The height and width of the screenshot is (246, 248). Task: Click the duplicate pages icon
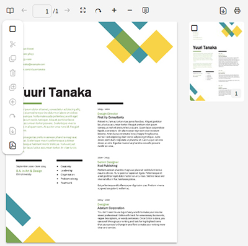tap(12, 59)
